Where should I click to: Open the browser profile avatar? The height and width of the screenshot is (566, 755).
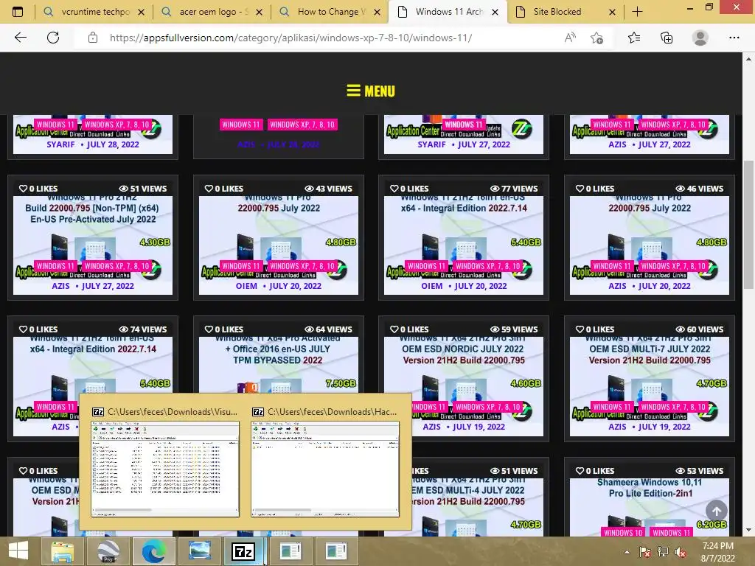(700, 38)
